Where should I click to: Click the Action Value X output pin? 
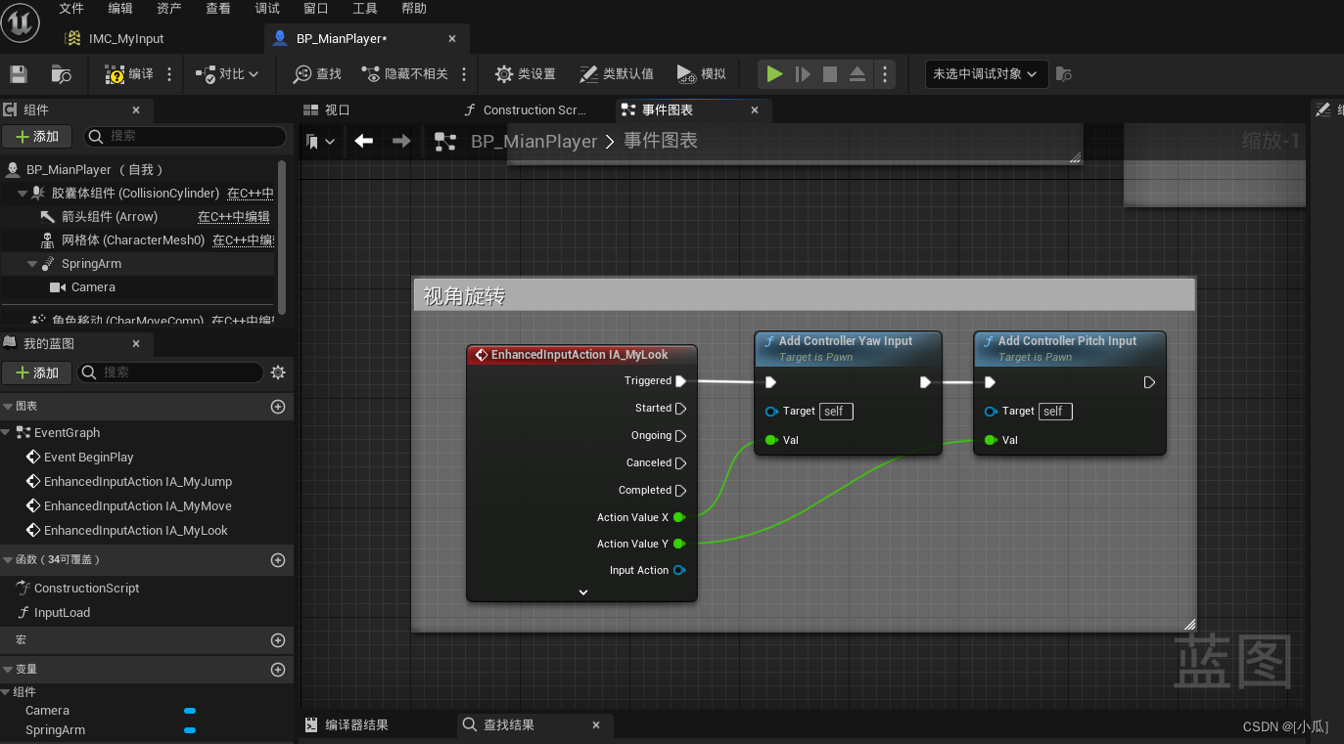(x=678, y=517)
